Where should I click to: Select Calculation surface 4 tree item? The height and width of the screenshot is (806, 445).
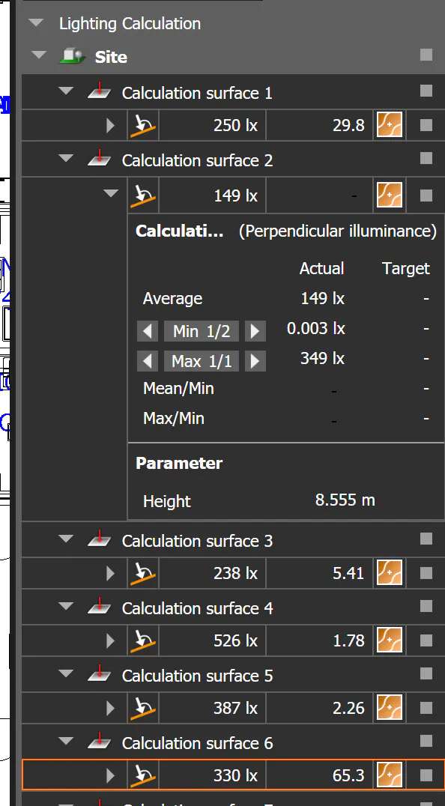point(197,608)
